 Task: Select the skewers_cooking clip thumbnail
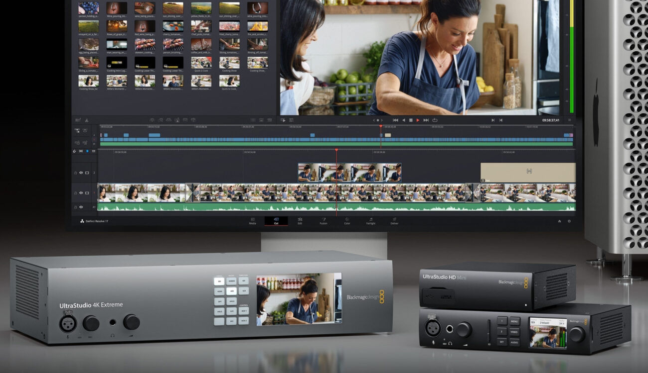(145, 44)
